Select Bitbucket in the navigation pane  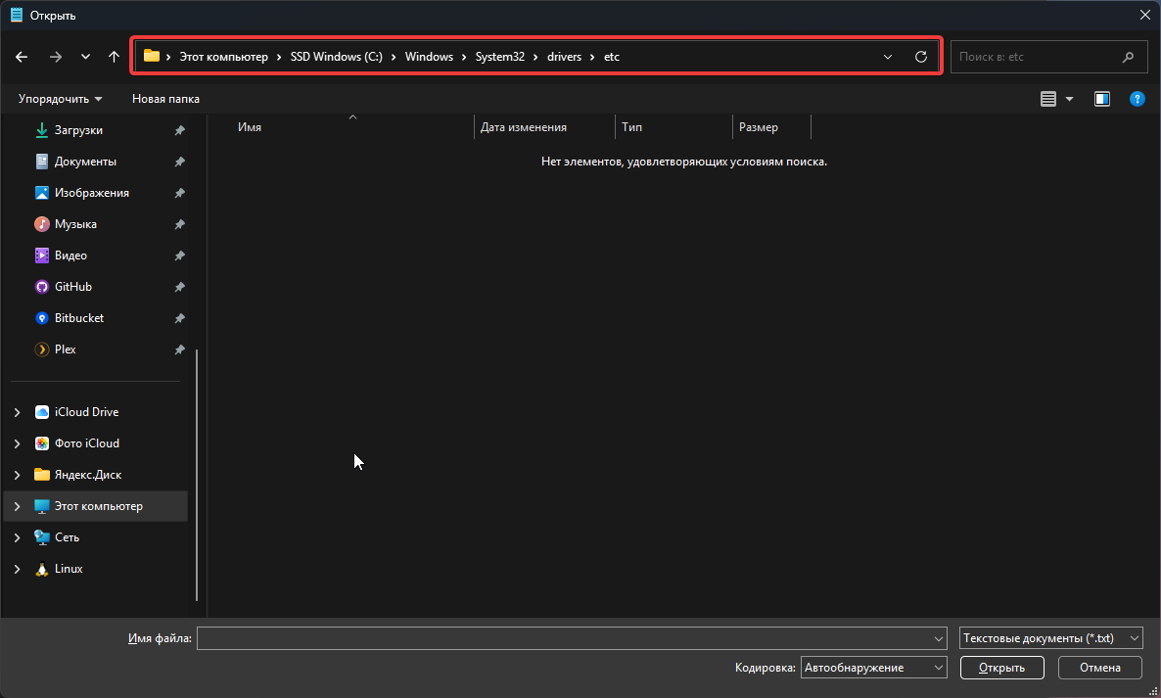point(78,318)
